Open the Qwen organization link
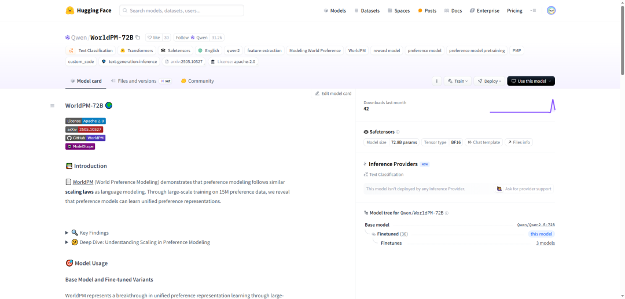 pos(78,38)
